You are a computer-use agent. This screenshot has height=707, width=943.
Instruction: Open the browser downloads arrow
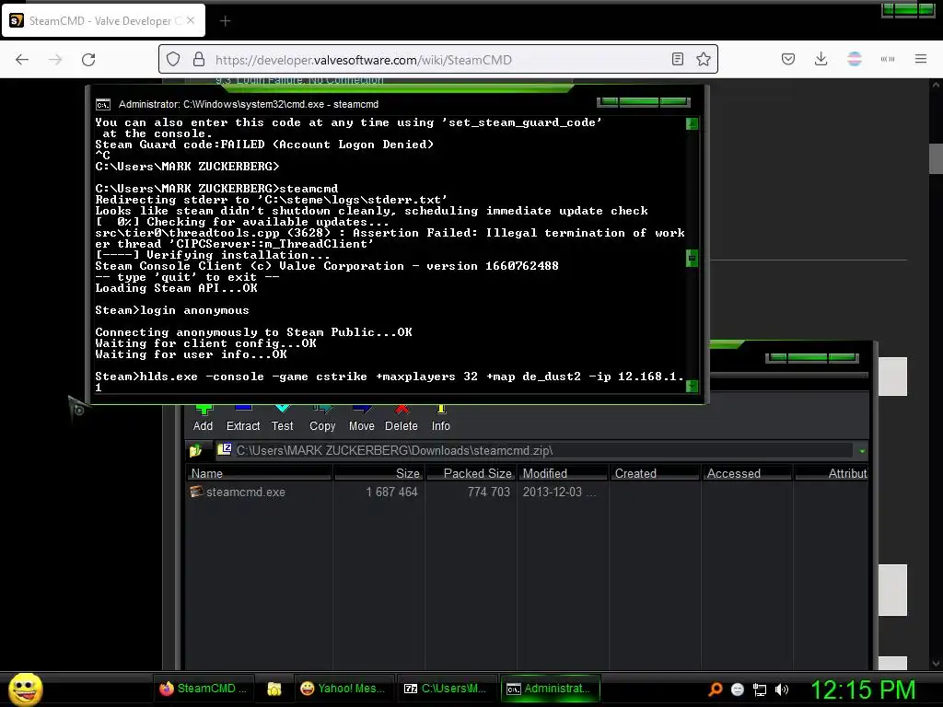coord(821,59)
